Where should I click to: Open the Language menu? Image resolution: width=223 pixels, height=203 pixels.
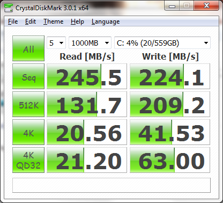106,21
